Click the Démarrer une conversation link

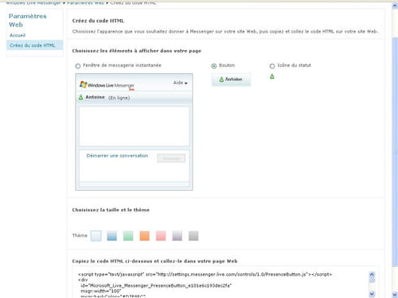pyautogui.click(x=117, y=156)
